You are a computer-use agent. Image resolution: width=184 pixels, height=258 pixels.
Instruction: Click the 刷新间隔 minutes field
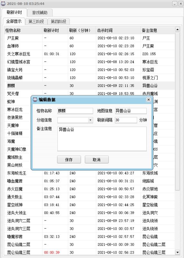[126, 120]
